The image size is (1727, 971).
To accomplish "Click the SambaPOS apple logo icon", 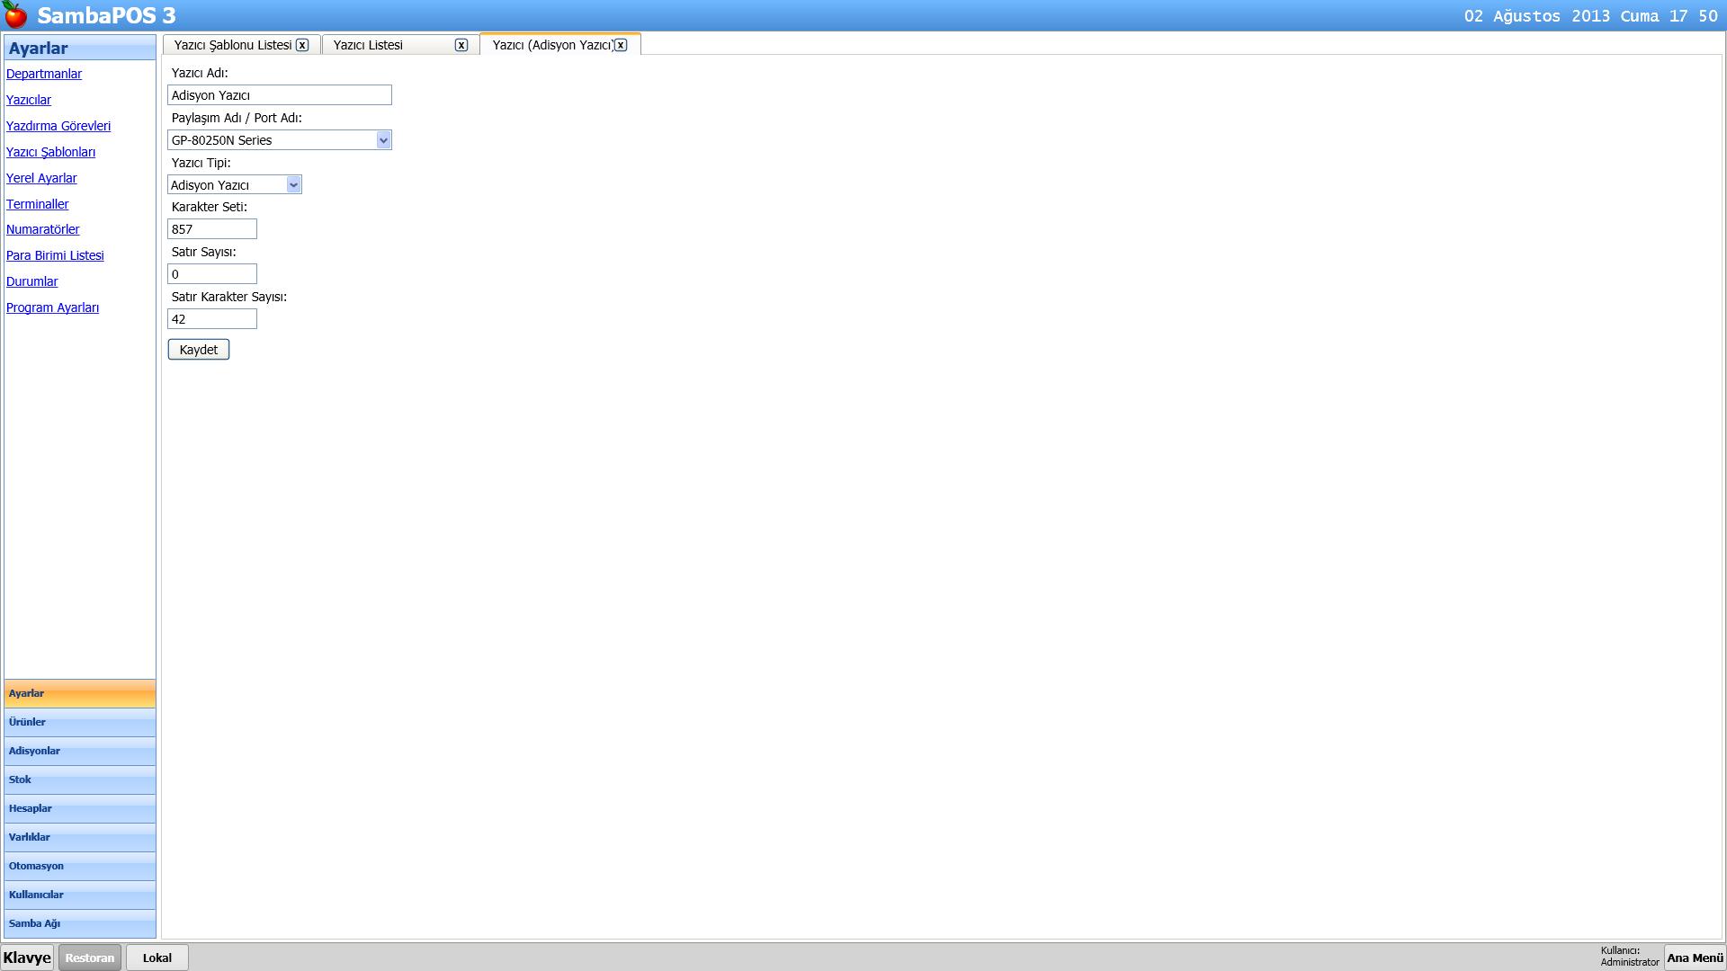I will tap(15, 15).
